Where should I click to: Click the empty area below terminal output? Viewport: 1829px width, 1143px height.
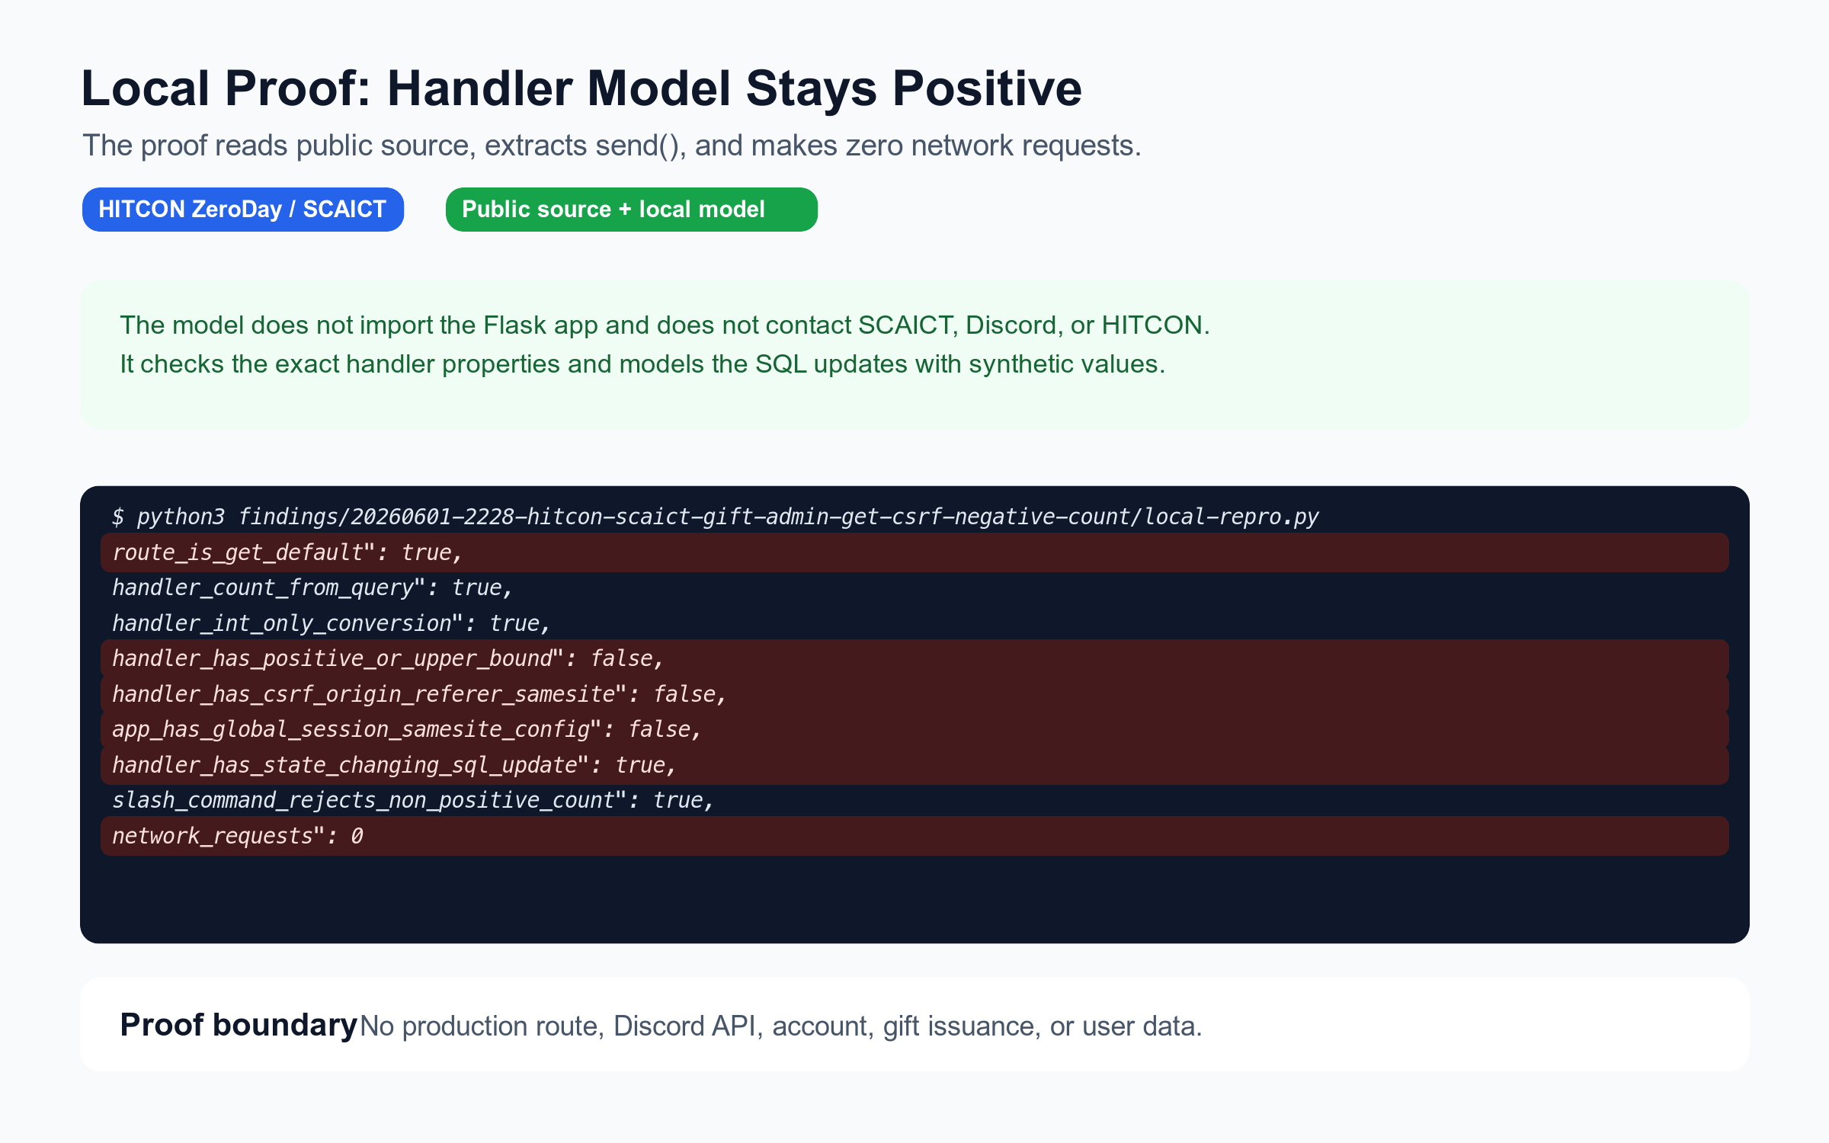[x=914, y=899]
